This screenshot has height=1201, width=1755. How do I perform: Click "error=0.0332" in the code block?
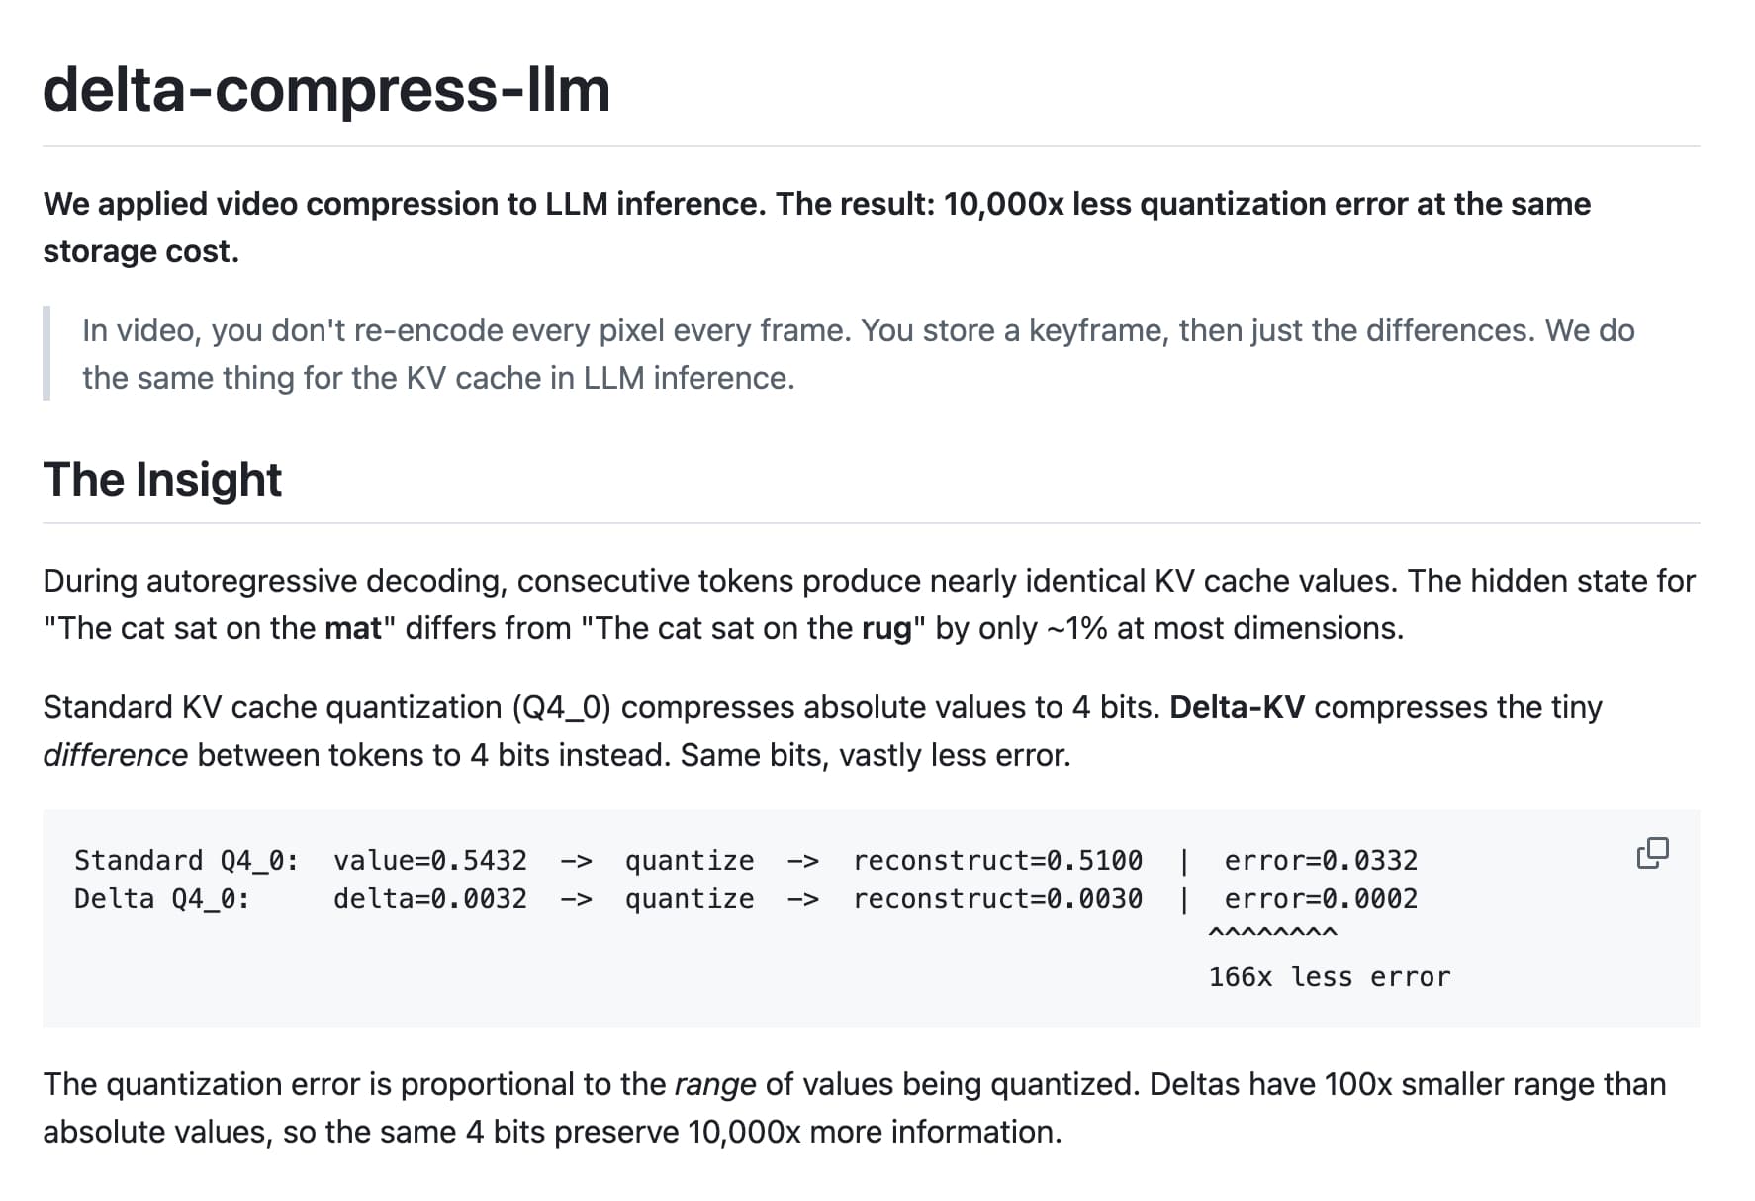point(1321,860)
